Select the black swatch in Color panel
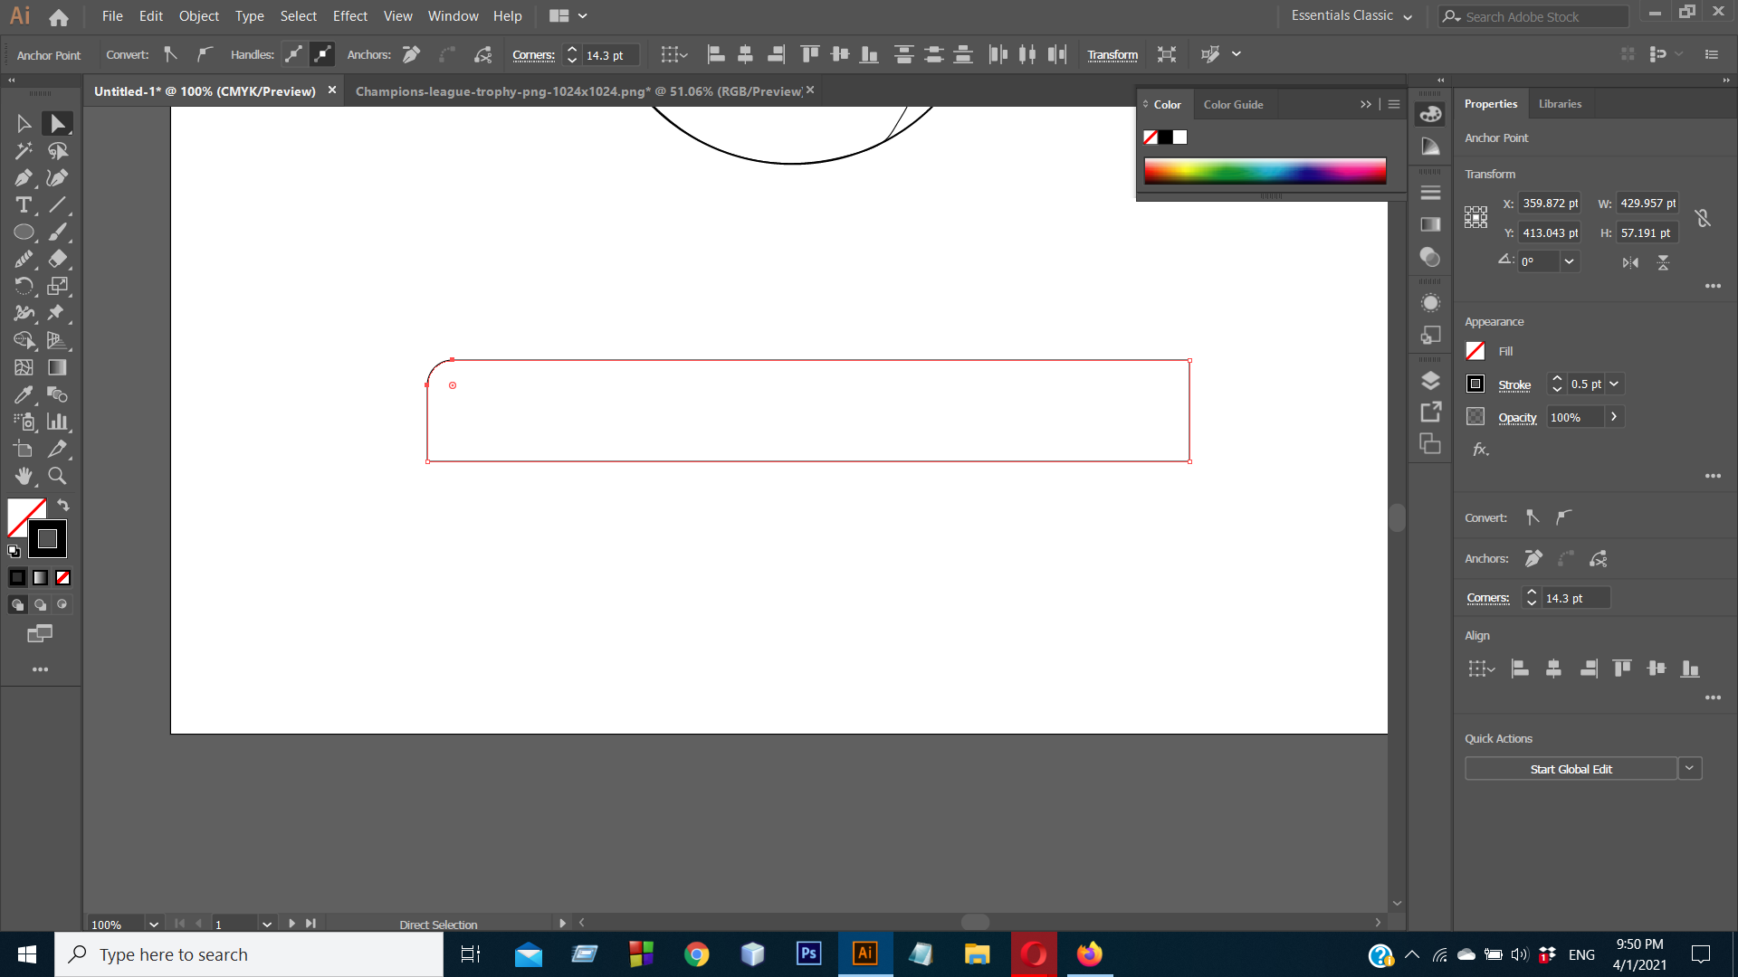 click(1165, 138)
